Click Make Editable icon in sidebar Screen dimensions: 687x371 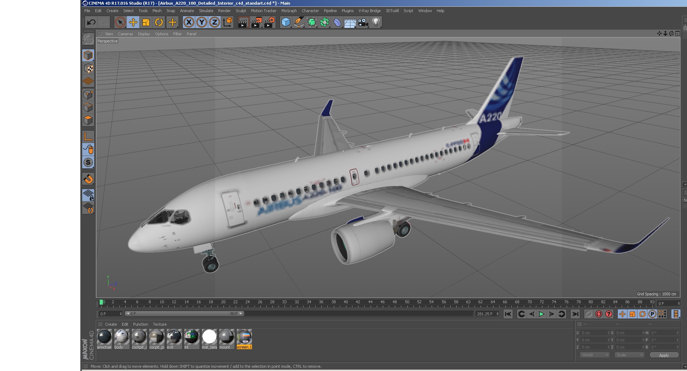coord(88,39)
